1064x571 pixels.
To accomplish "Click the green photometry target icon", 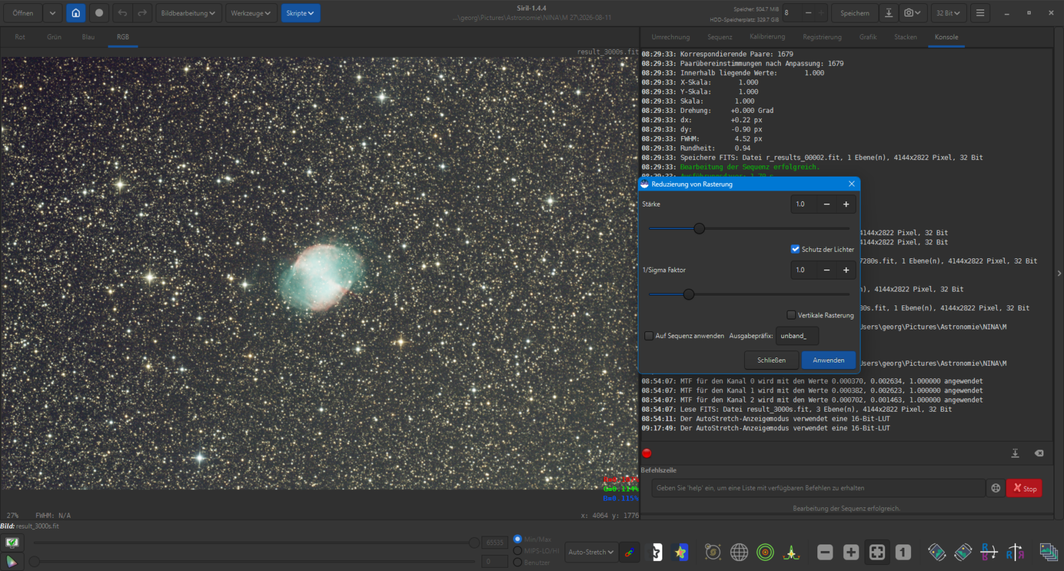I will tap(765, 552).
